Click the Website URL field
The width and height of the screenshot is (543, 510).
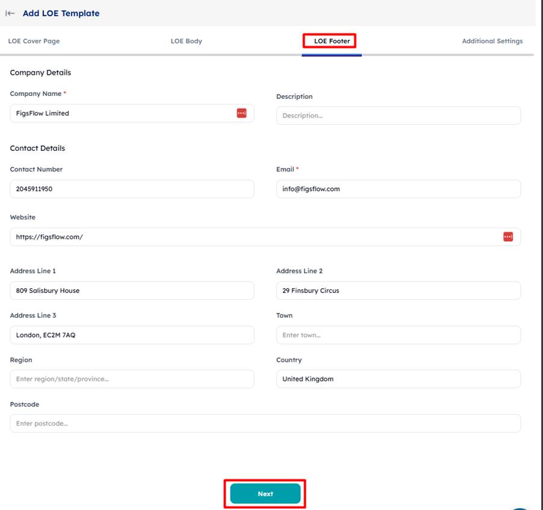[x=265, y=237]
